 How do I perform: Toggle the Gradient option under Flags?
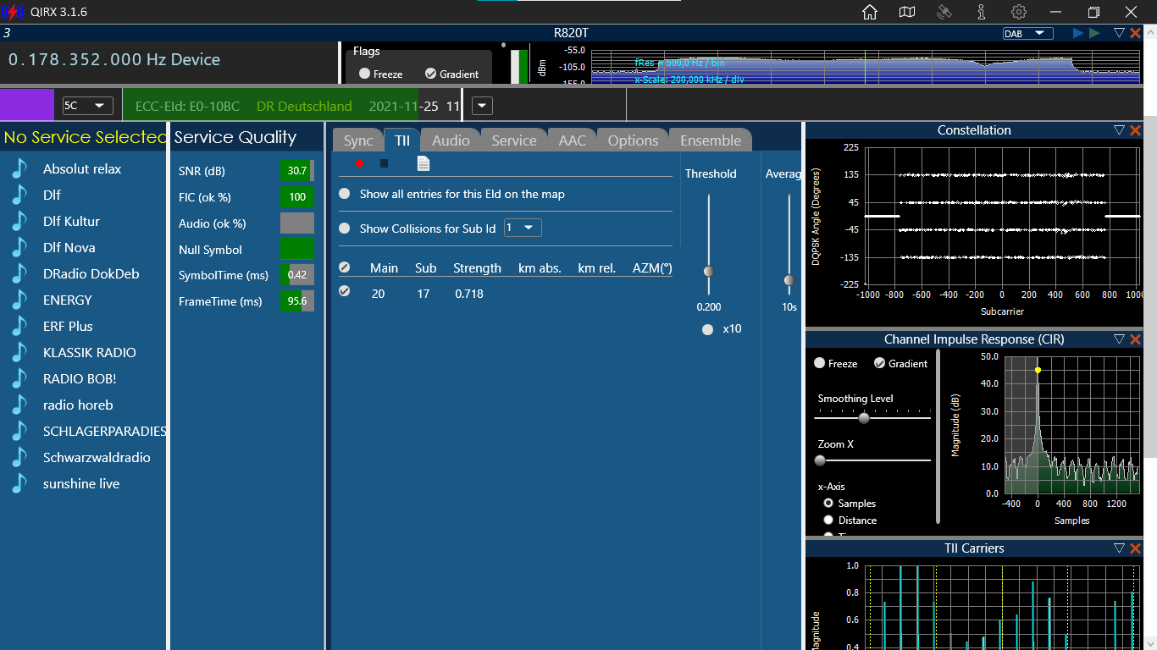tap(431, 74)
